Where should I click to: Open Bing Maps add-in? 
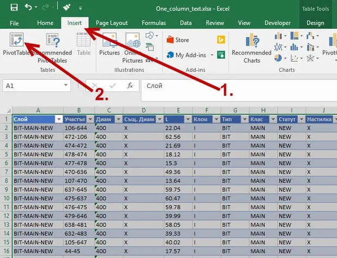pyautogui.click(x=221, y=40)
